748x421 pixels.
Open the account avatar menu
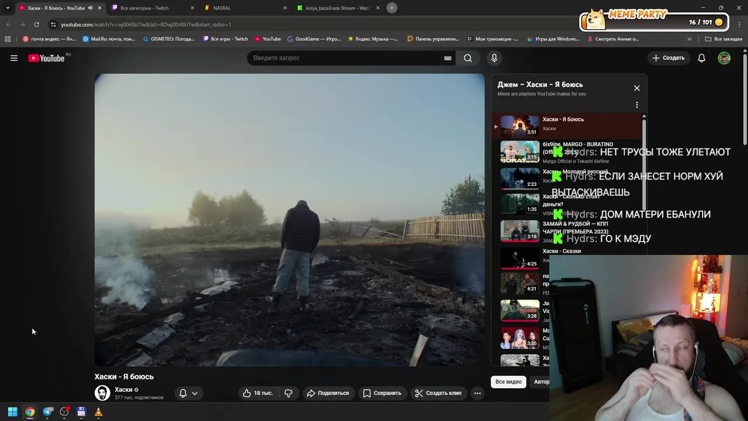click(724, 58)
